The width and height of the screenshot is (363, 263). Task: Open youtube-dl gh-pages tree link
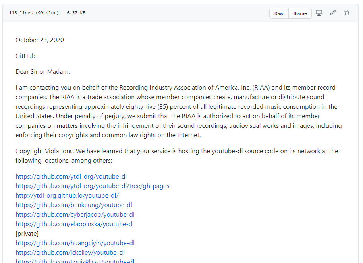click(93, 186)
